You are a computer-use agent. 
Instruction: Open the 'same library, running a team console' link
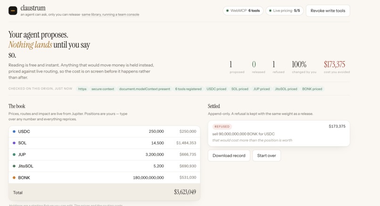pyautogui.click(x=110, y=15)
